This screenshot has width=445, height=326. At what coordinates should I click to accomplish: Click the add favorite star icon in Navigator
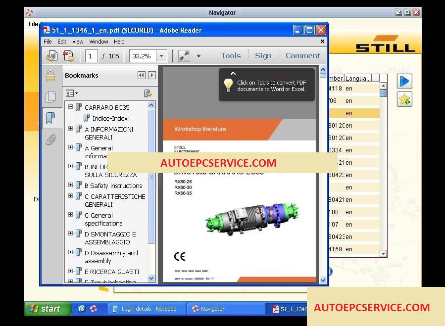pyautogui.click(x=404, y=99)
